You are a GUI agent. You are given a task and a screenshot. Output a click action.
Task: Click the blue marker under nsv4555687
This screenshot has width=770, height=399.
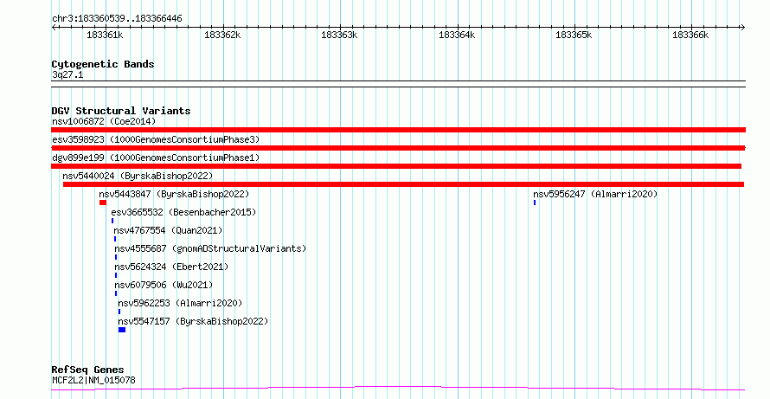click(x=116, y=257)
